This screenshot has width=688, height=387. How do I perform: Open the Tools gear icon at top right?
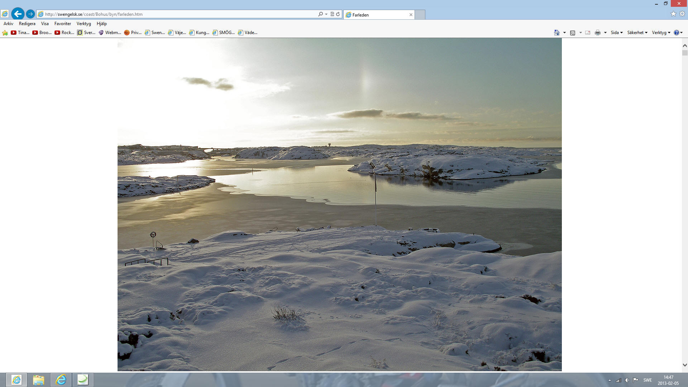click(682, 14)
